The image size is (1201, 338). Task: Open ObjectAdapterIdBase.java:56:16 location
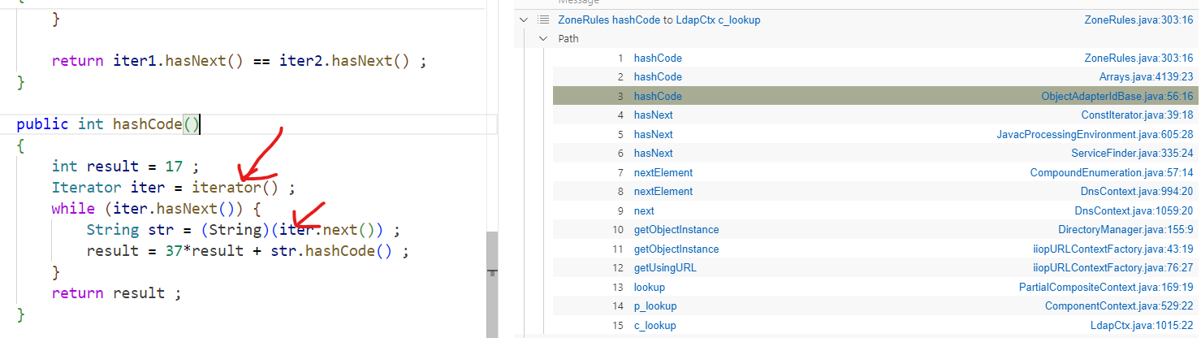[1117, 96]
